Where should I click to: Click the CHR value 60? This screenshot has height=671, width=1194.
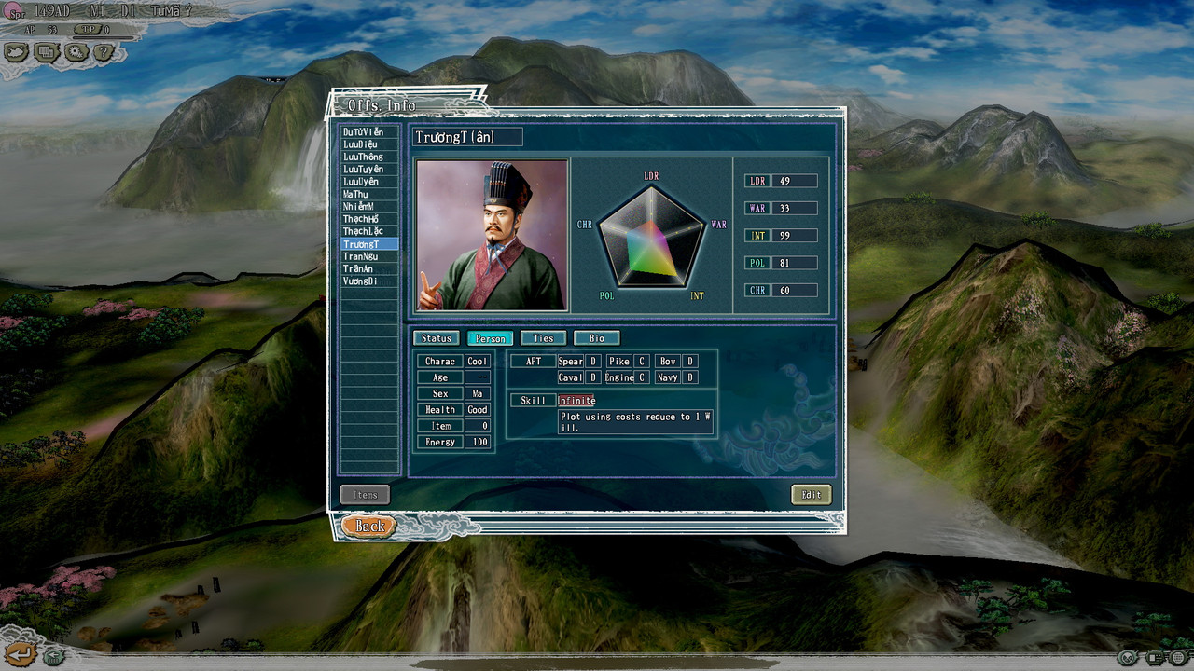click(794, 291)
